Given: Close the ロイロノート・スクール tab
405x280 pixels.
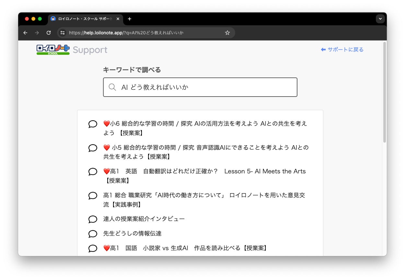Looking at the screenshot, I should click(x=118, y=19).
